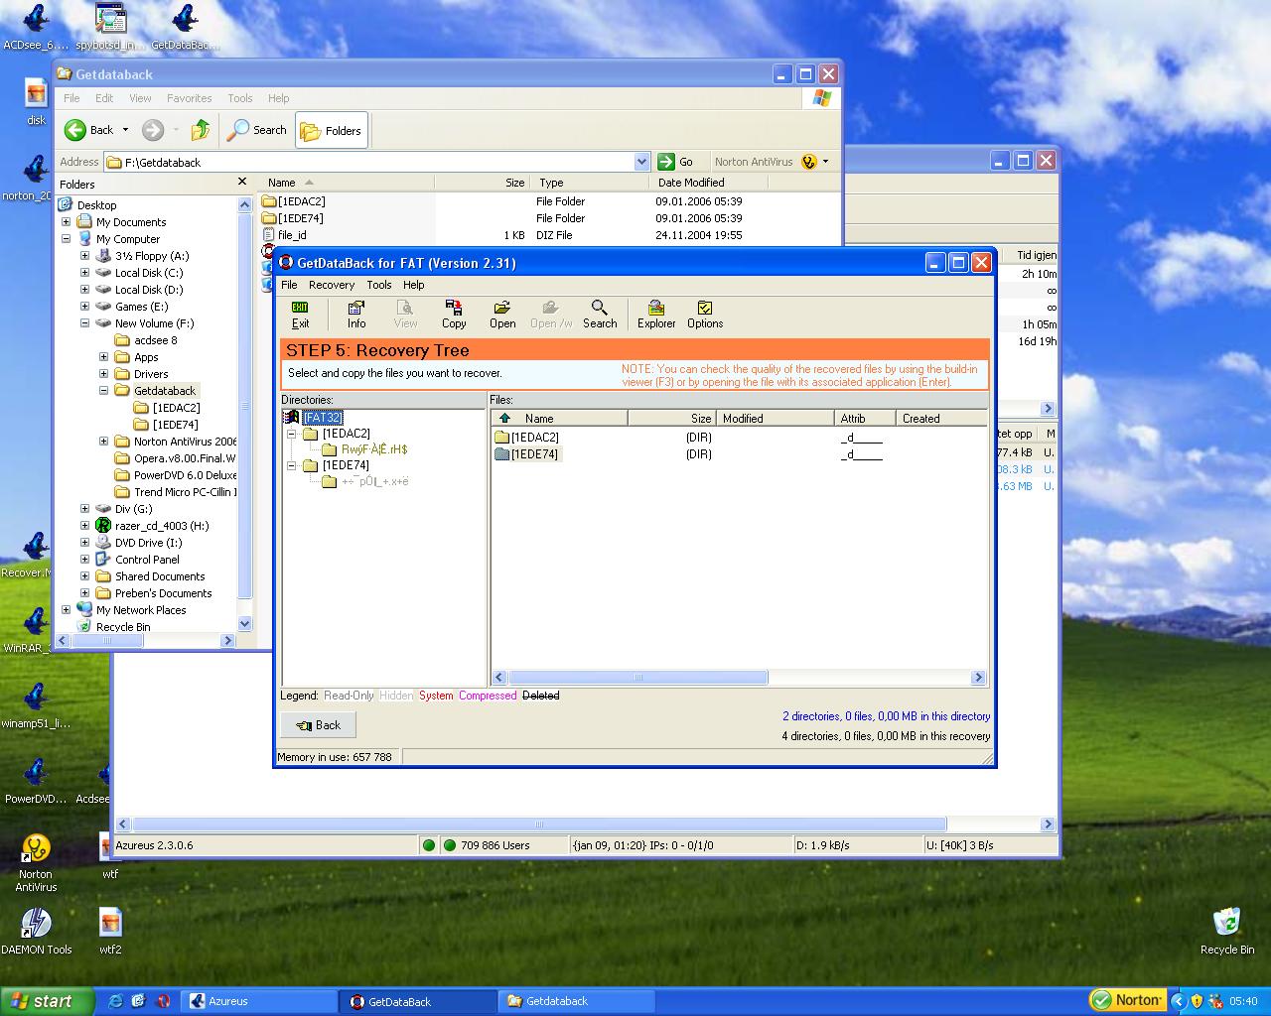Click the Norton tray button

pyautogui.click(x=1127, y=1000)
